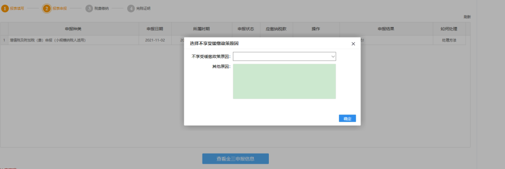Click the 2021-11-02 date cell

(x=155, y=40)
